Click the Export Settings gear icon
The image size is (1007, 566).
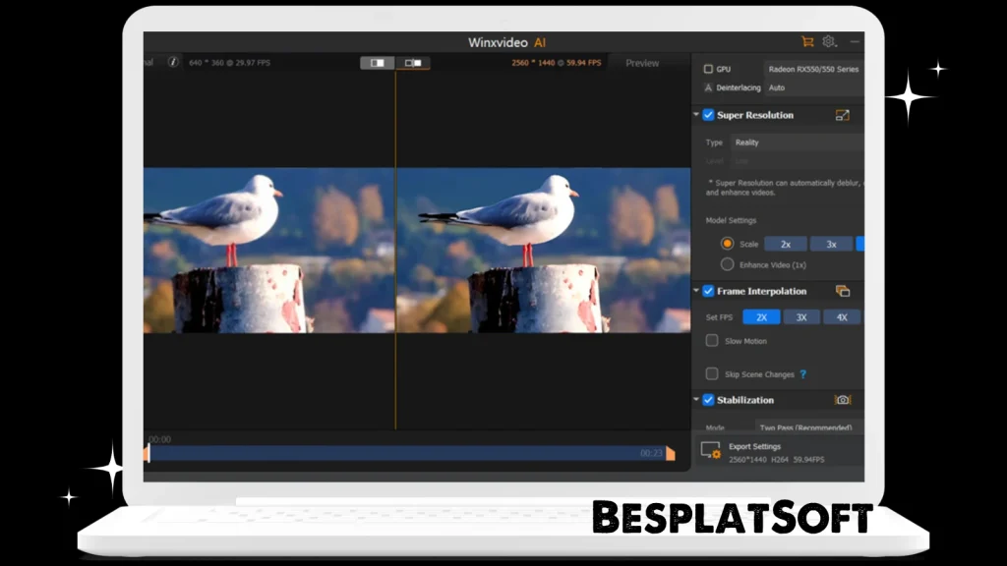pyautogui.click(x=710, y=451)
